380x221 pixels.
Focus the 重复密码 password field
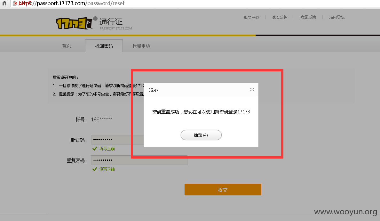(139, 160)
